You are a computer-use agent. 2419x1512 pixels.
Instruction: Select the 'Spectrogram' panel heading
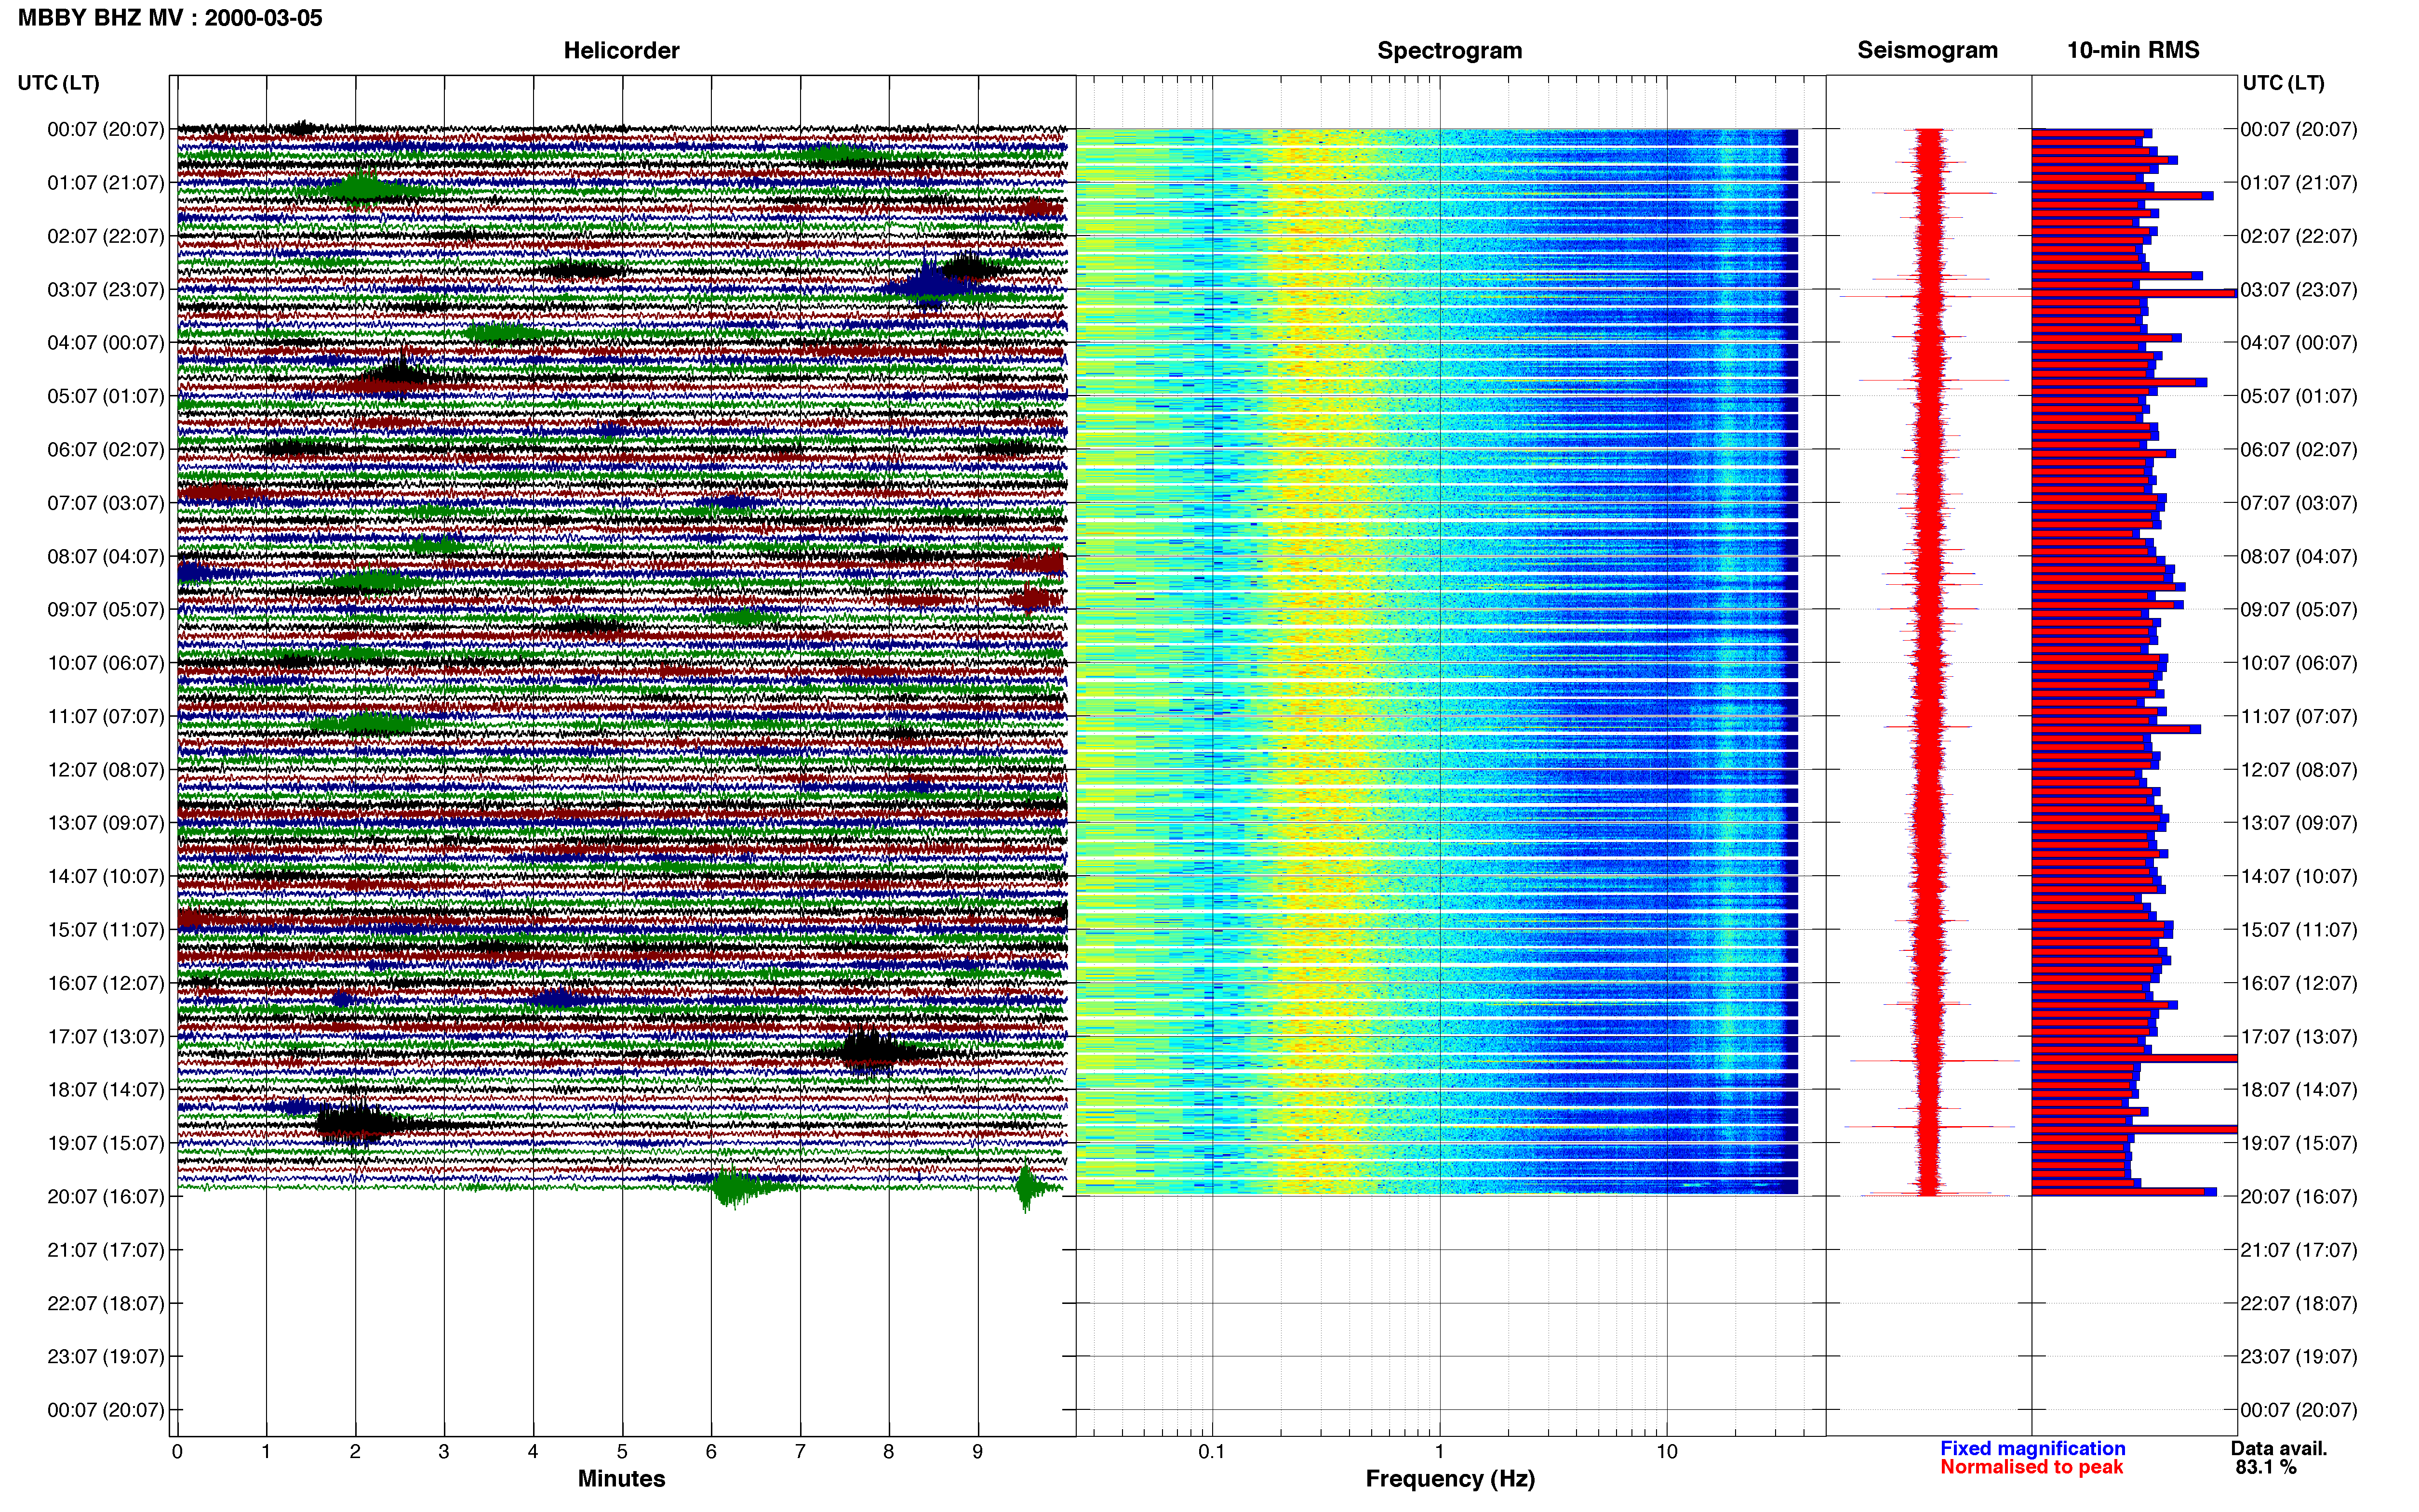pos(1450,50)
